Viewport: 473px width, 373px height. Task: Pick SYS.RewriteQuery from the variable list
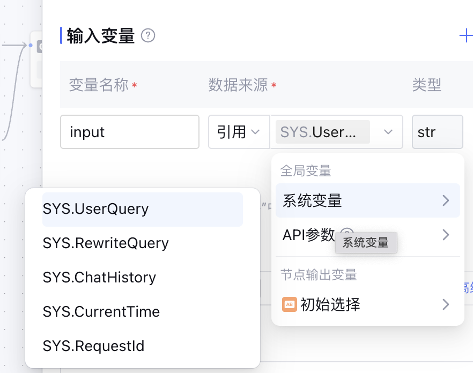pos(106,243)
